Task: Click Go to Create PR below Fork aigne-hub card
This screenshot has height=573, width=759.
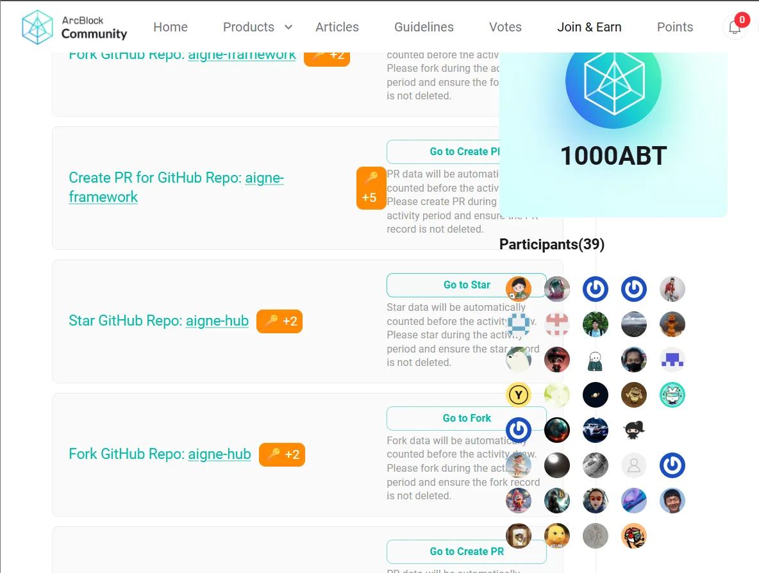Action: (467, 552)
